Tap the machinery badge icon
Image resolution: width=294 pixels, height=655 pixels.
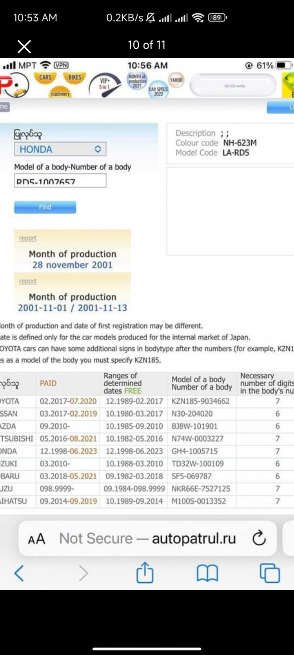click(x=60, y=94)
